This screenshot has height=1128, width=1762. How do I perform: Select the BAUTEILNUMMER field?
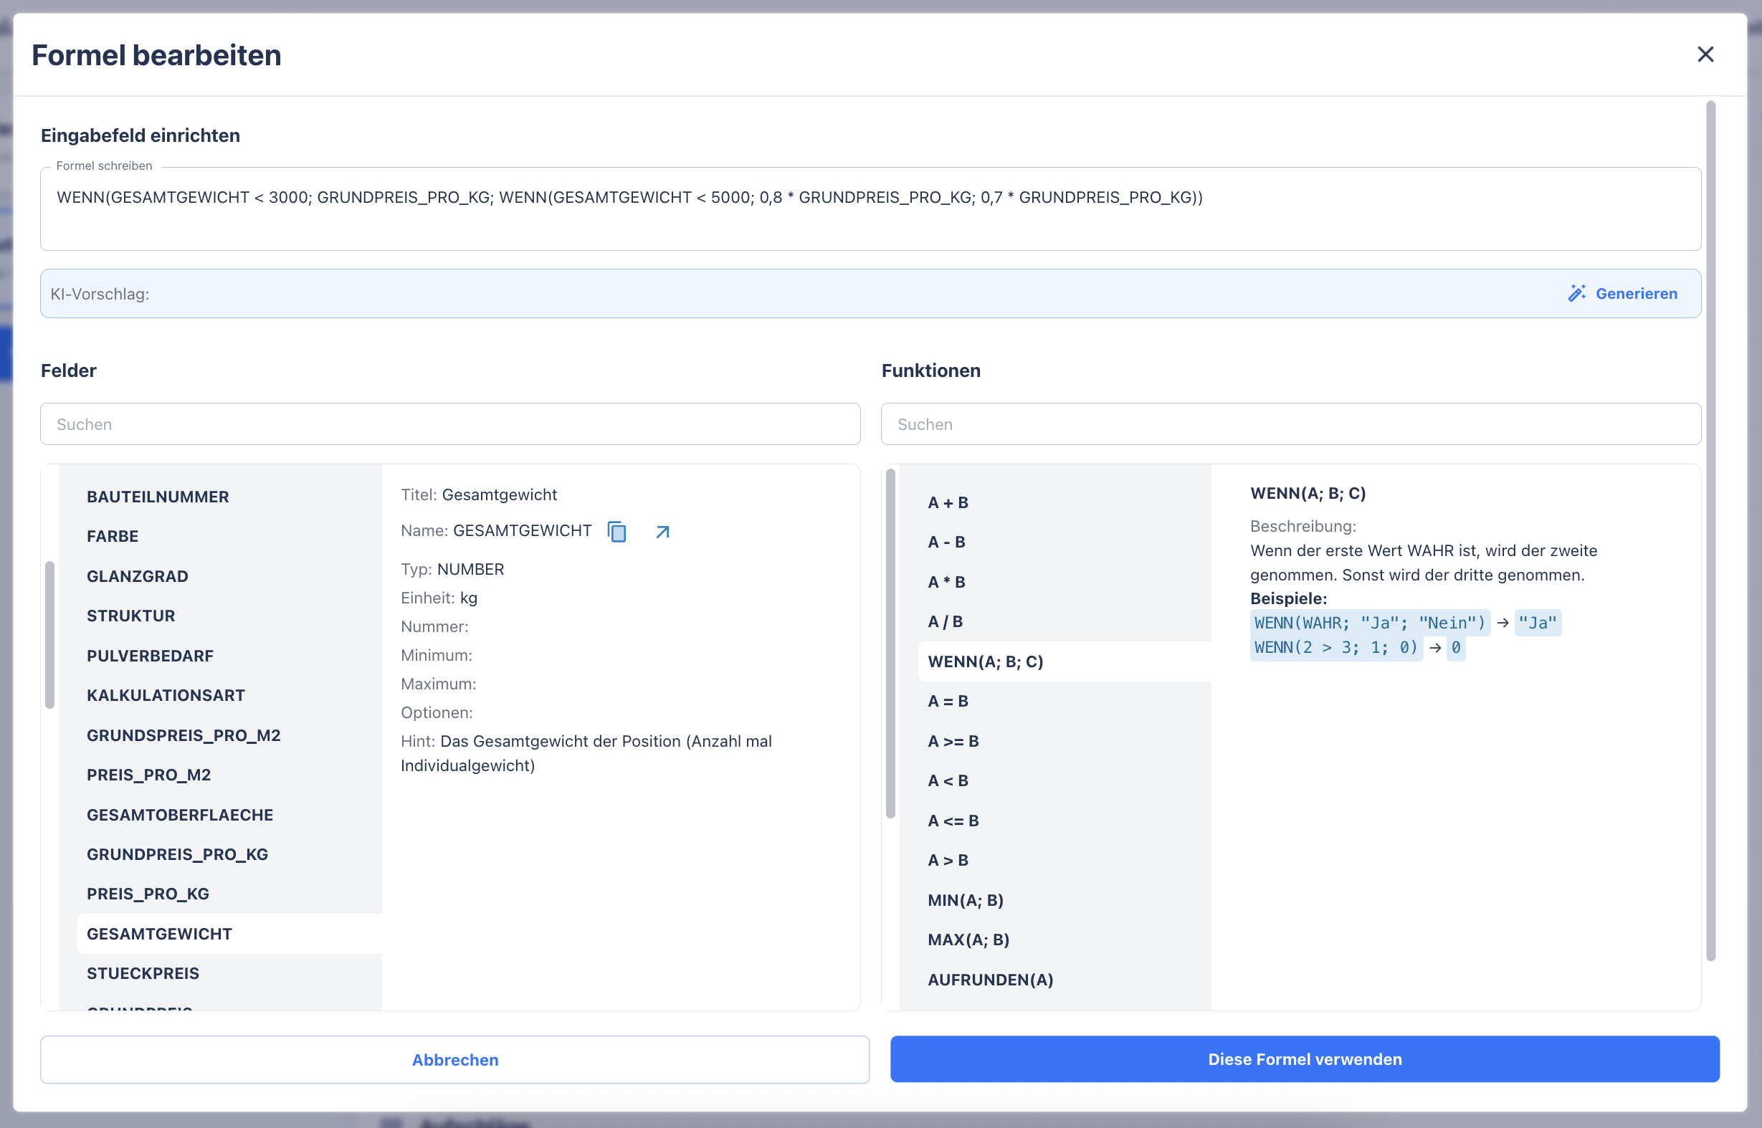158,497
